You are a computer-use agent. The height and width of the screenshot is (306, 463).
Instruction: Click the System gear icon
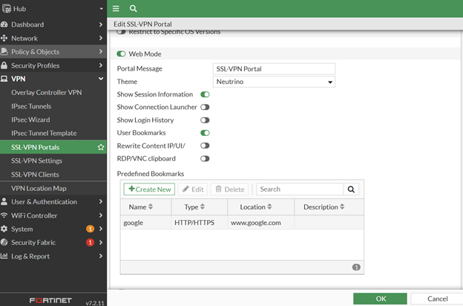tap(4, 229)
